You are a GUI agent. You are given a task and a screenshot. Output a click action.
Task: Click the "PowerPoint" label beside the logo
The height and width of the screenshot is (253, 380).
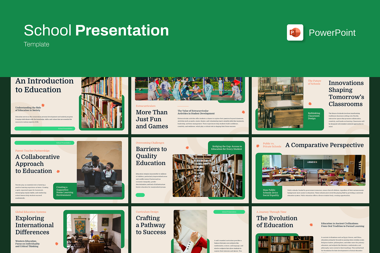(x=332, y=33)
